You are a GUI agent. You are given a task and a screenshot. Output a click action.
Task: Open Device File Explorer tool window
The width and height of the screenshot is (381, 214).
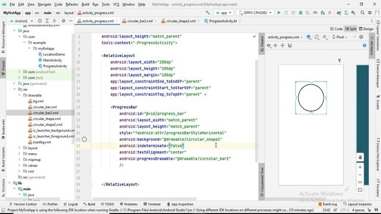pyautogui.click(x=378, y=154)
